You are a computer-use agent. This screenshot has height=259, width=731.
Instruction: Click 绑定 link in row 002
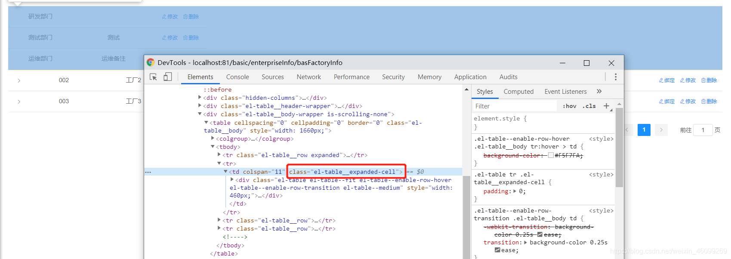667,80
